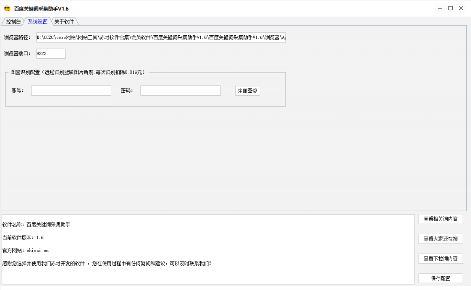Screen dimensions: 471x290
Task: Click the text 官方网站: chicai.cn
Action: [26, 250]
